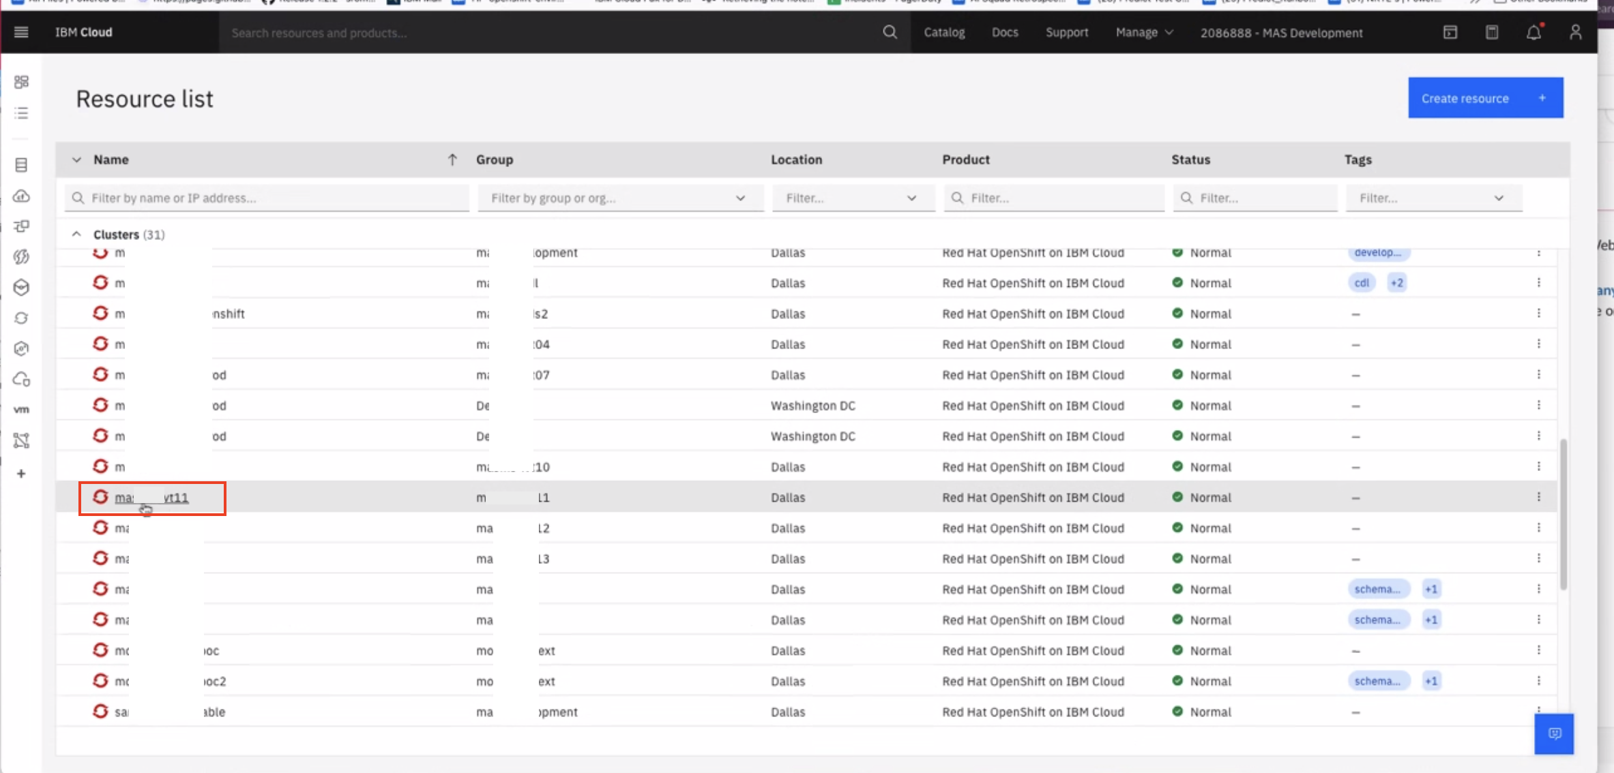Open actions menu for the vt11 cluster row
This screenshot has height=773, width=1614.
1538,497
